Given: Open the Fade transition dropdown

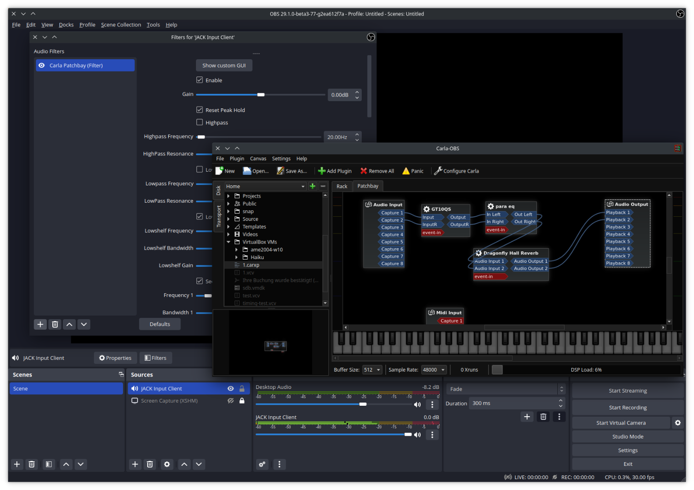Looking at the screenshot, I should click(506, 389).
